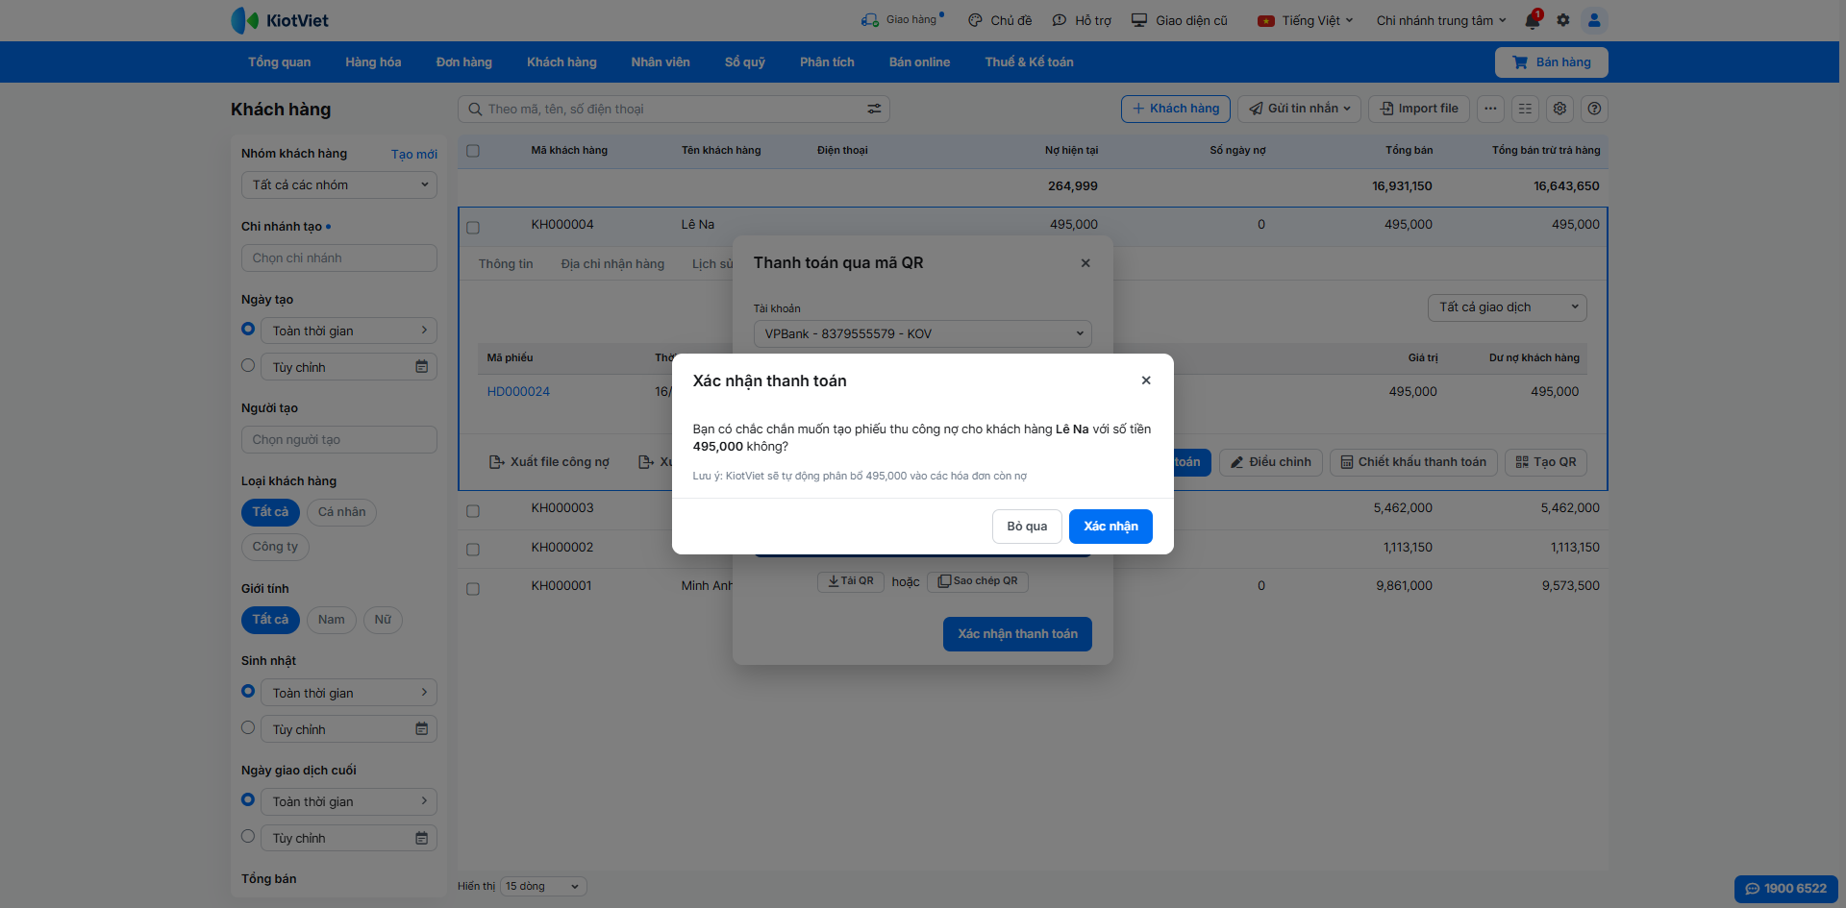This screenshot has width=1846, height=908.
Task: Click Chọn chi nhánh input
Action: click(339, 258)
